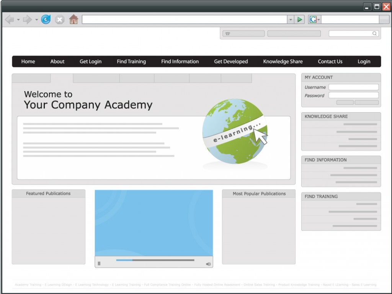Open the search engine selector dropdown
Image resolution: width=392 pixels, height=294 pixels.
[319, 20]
